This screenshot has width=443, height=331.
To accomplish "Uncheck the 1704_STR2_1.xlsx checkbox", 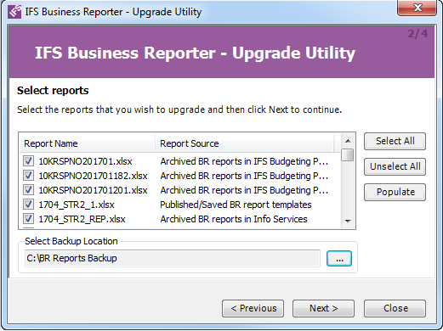I will coord(28,205).
